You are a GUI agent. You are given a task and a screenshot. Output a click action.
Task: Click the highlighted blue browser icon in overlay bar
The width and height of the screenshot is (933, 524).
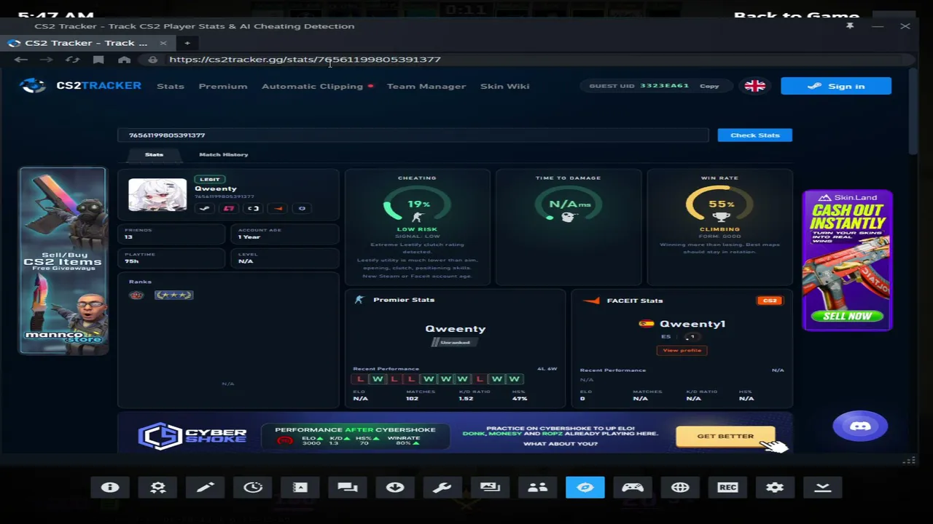point(585,488)
